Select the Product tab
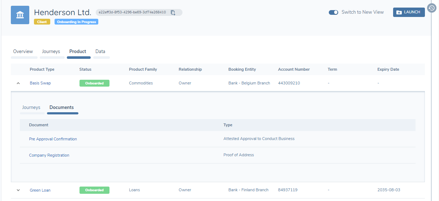439x201 pixels. (x=78, y=52)
